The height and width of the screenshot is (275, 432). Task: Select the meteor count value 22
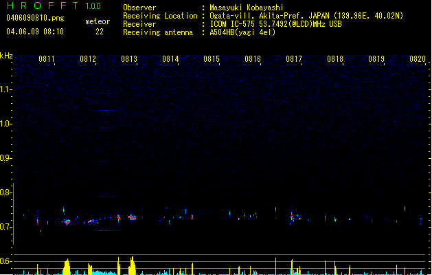pyautogui.click(x=100, y=32)
